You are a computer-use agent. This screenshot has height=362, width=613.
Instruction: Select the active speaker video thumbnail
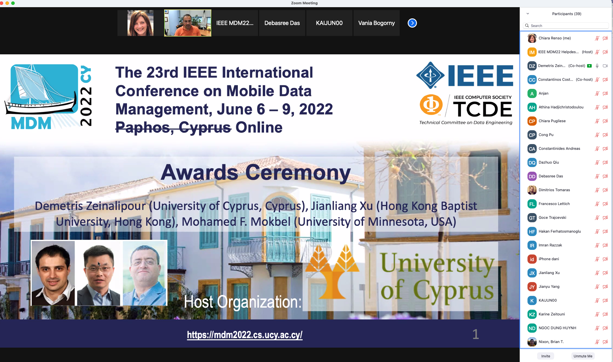[x=188, y=23]
